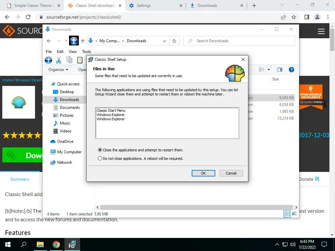Switch to Downloads browser tab
This screenshot has height=251, width=335.
(x=217, y=6)
